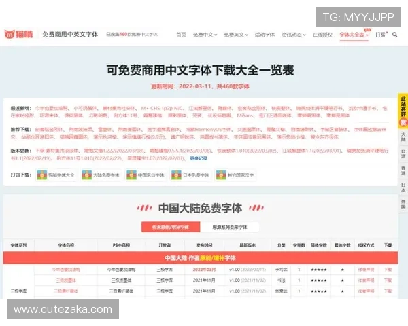
Task: Click the 2022年03月 release date cell
Action: (x=204, y=270)
